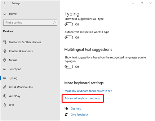Select Typing in the sidebar

click(x=13, y=78)
